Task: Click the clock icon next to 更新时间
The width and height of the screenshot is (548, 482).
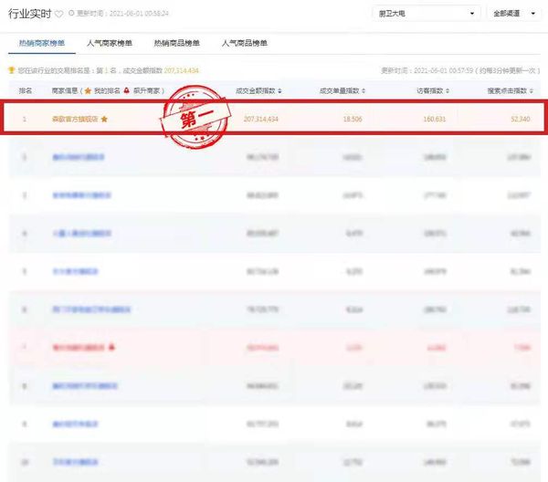Action: pos(70,15)
